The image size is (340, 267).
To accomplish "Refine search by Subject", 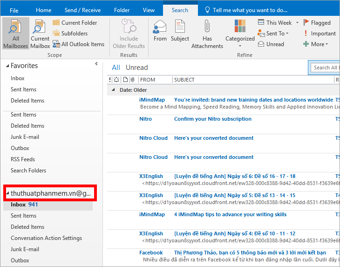I will pos(180,30).
